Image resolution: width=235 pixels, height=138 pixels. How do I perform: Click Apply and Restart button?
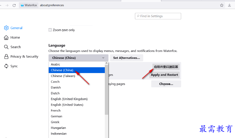point(164,75)
